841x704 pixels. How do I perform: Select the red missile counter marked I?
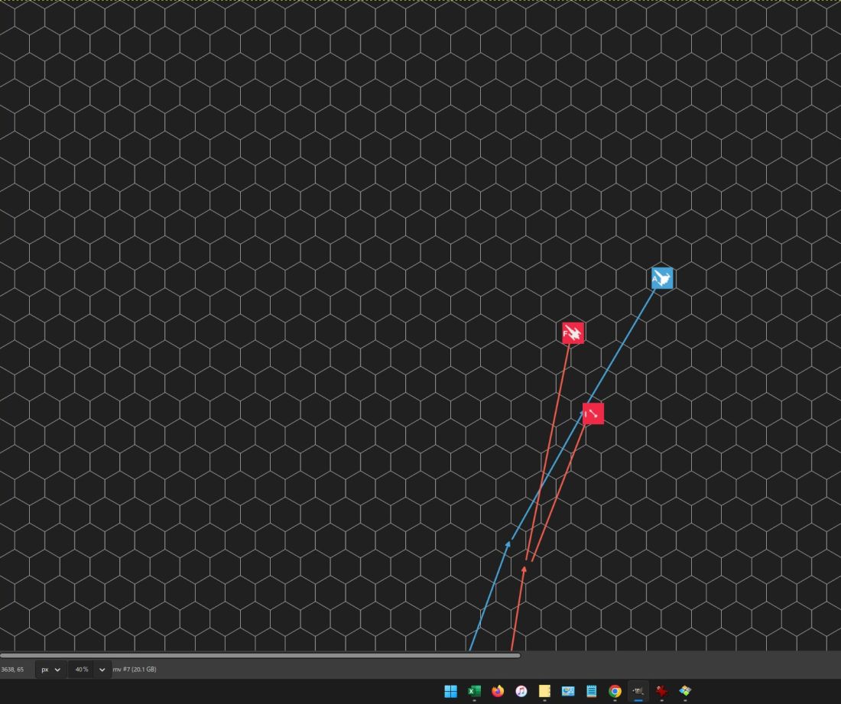tap(593, 414)
